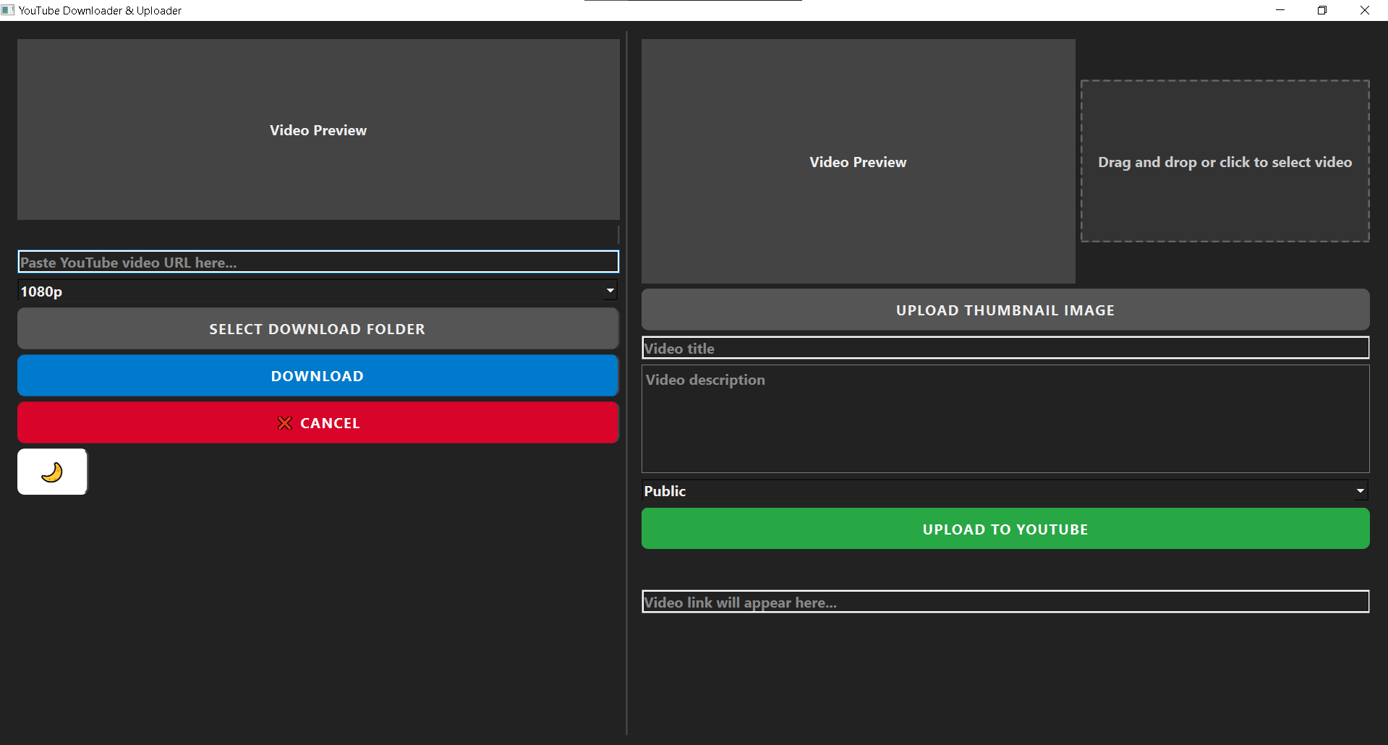The image size is (1388, 745).
Task: Expand the Public visibility dropdown
Action: pyautogui.click(x=1005, y=490)
